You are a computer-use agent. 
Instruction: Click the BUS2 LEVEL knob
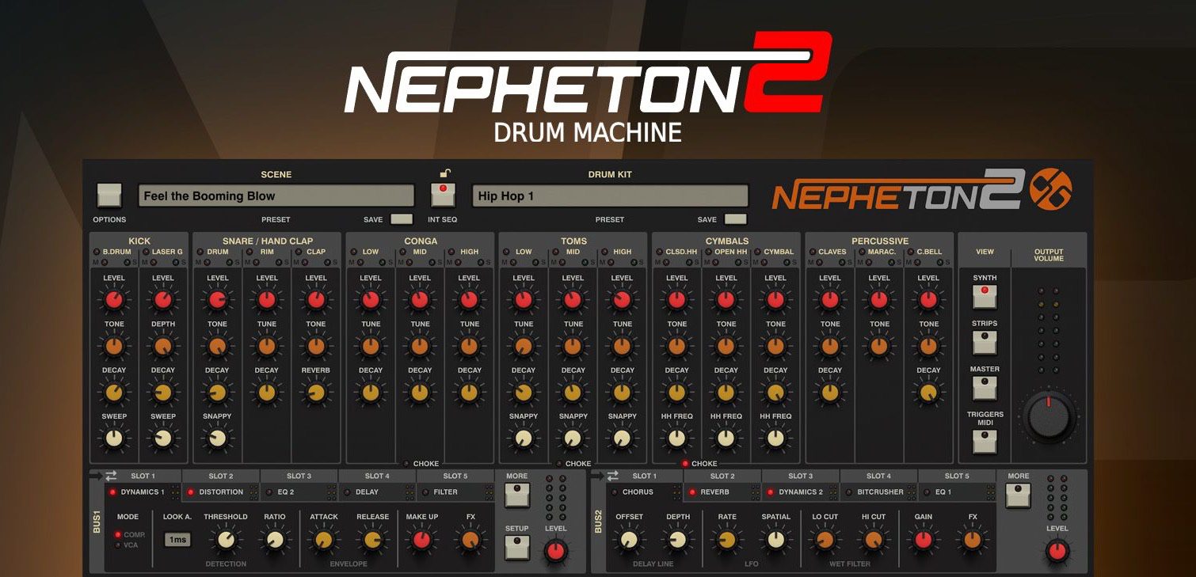(x=1057, y=551)
